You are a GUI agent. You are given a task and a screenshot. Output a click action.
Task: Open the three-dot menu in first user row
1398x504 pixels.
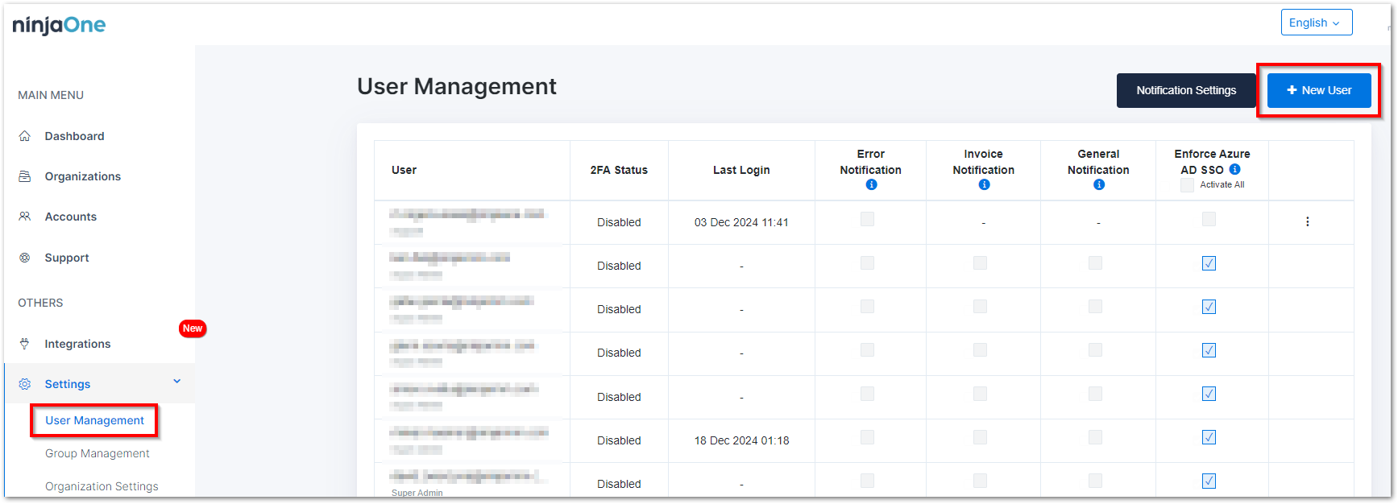pyautogui.click(x=1307, y=221)
